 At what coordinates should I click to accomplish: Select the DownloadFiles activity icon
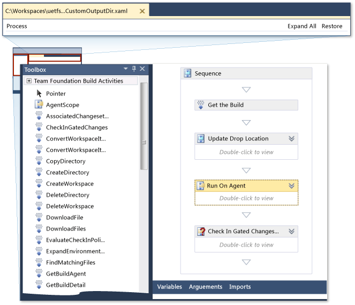point(39,228)
